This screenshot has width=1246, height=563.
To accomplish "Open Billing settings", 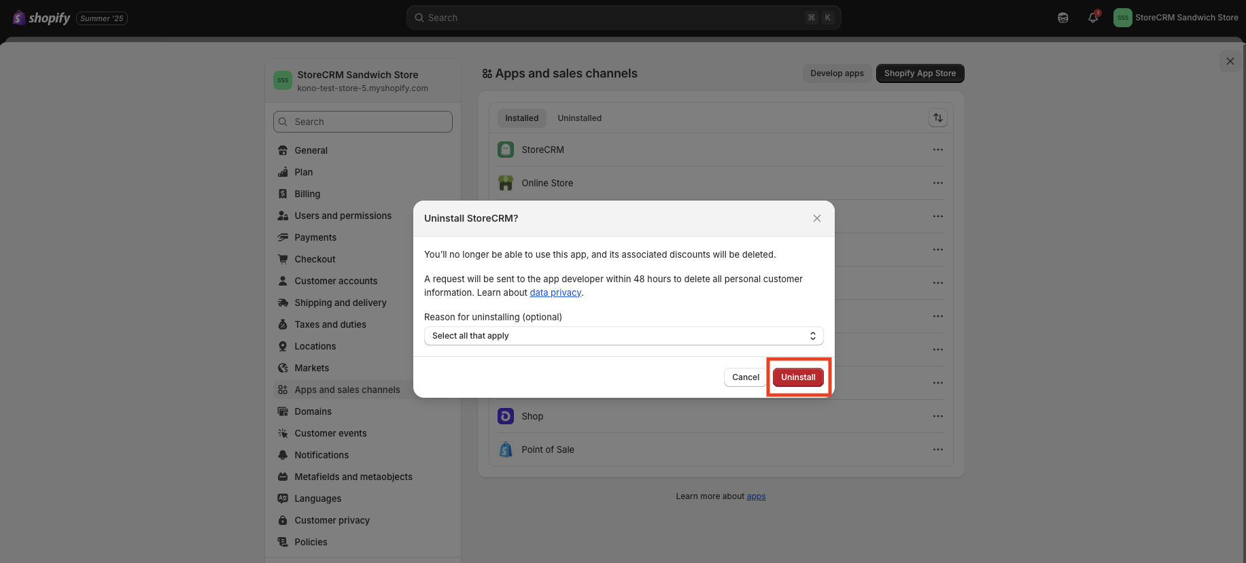I will [363, 194].
